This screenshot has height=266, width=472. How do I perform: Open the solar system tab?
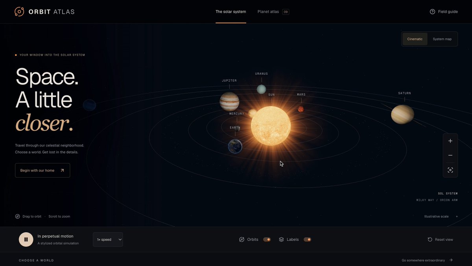231,12
